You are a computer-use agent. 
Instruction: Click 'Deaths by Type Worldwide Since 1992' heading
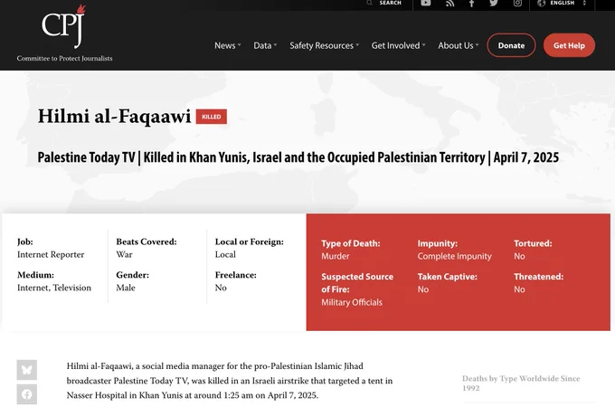click(521, 383)
